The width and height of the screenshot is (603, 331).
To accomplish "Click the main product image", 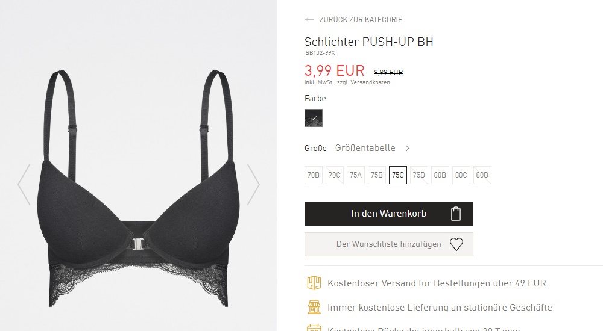I will 139,188.
